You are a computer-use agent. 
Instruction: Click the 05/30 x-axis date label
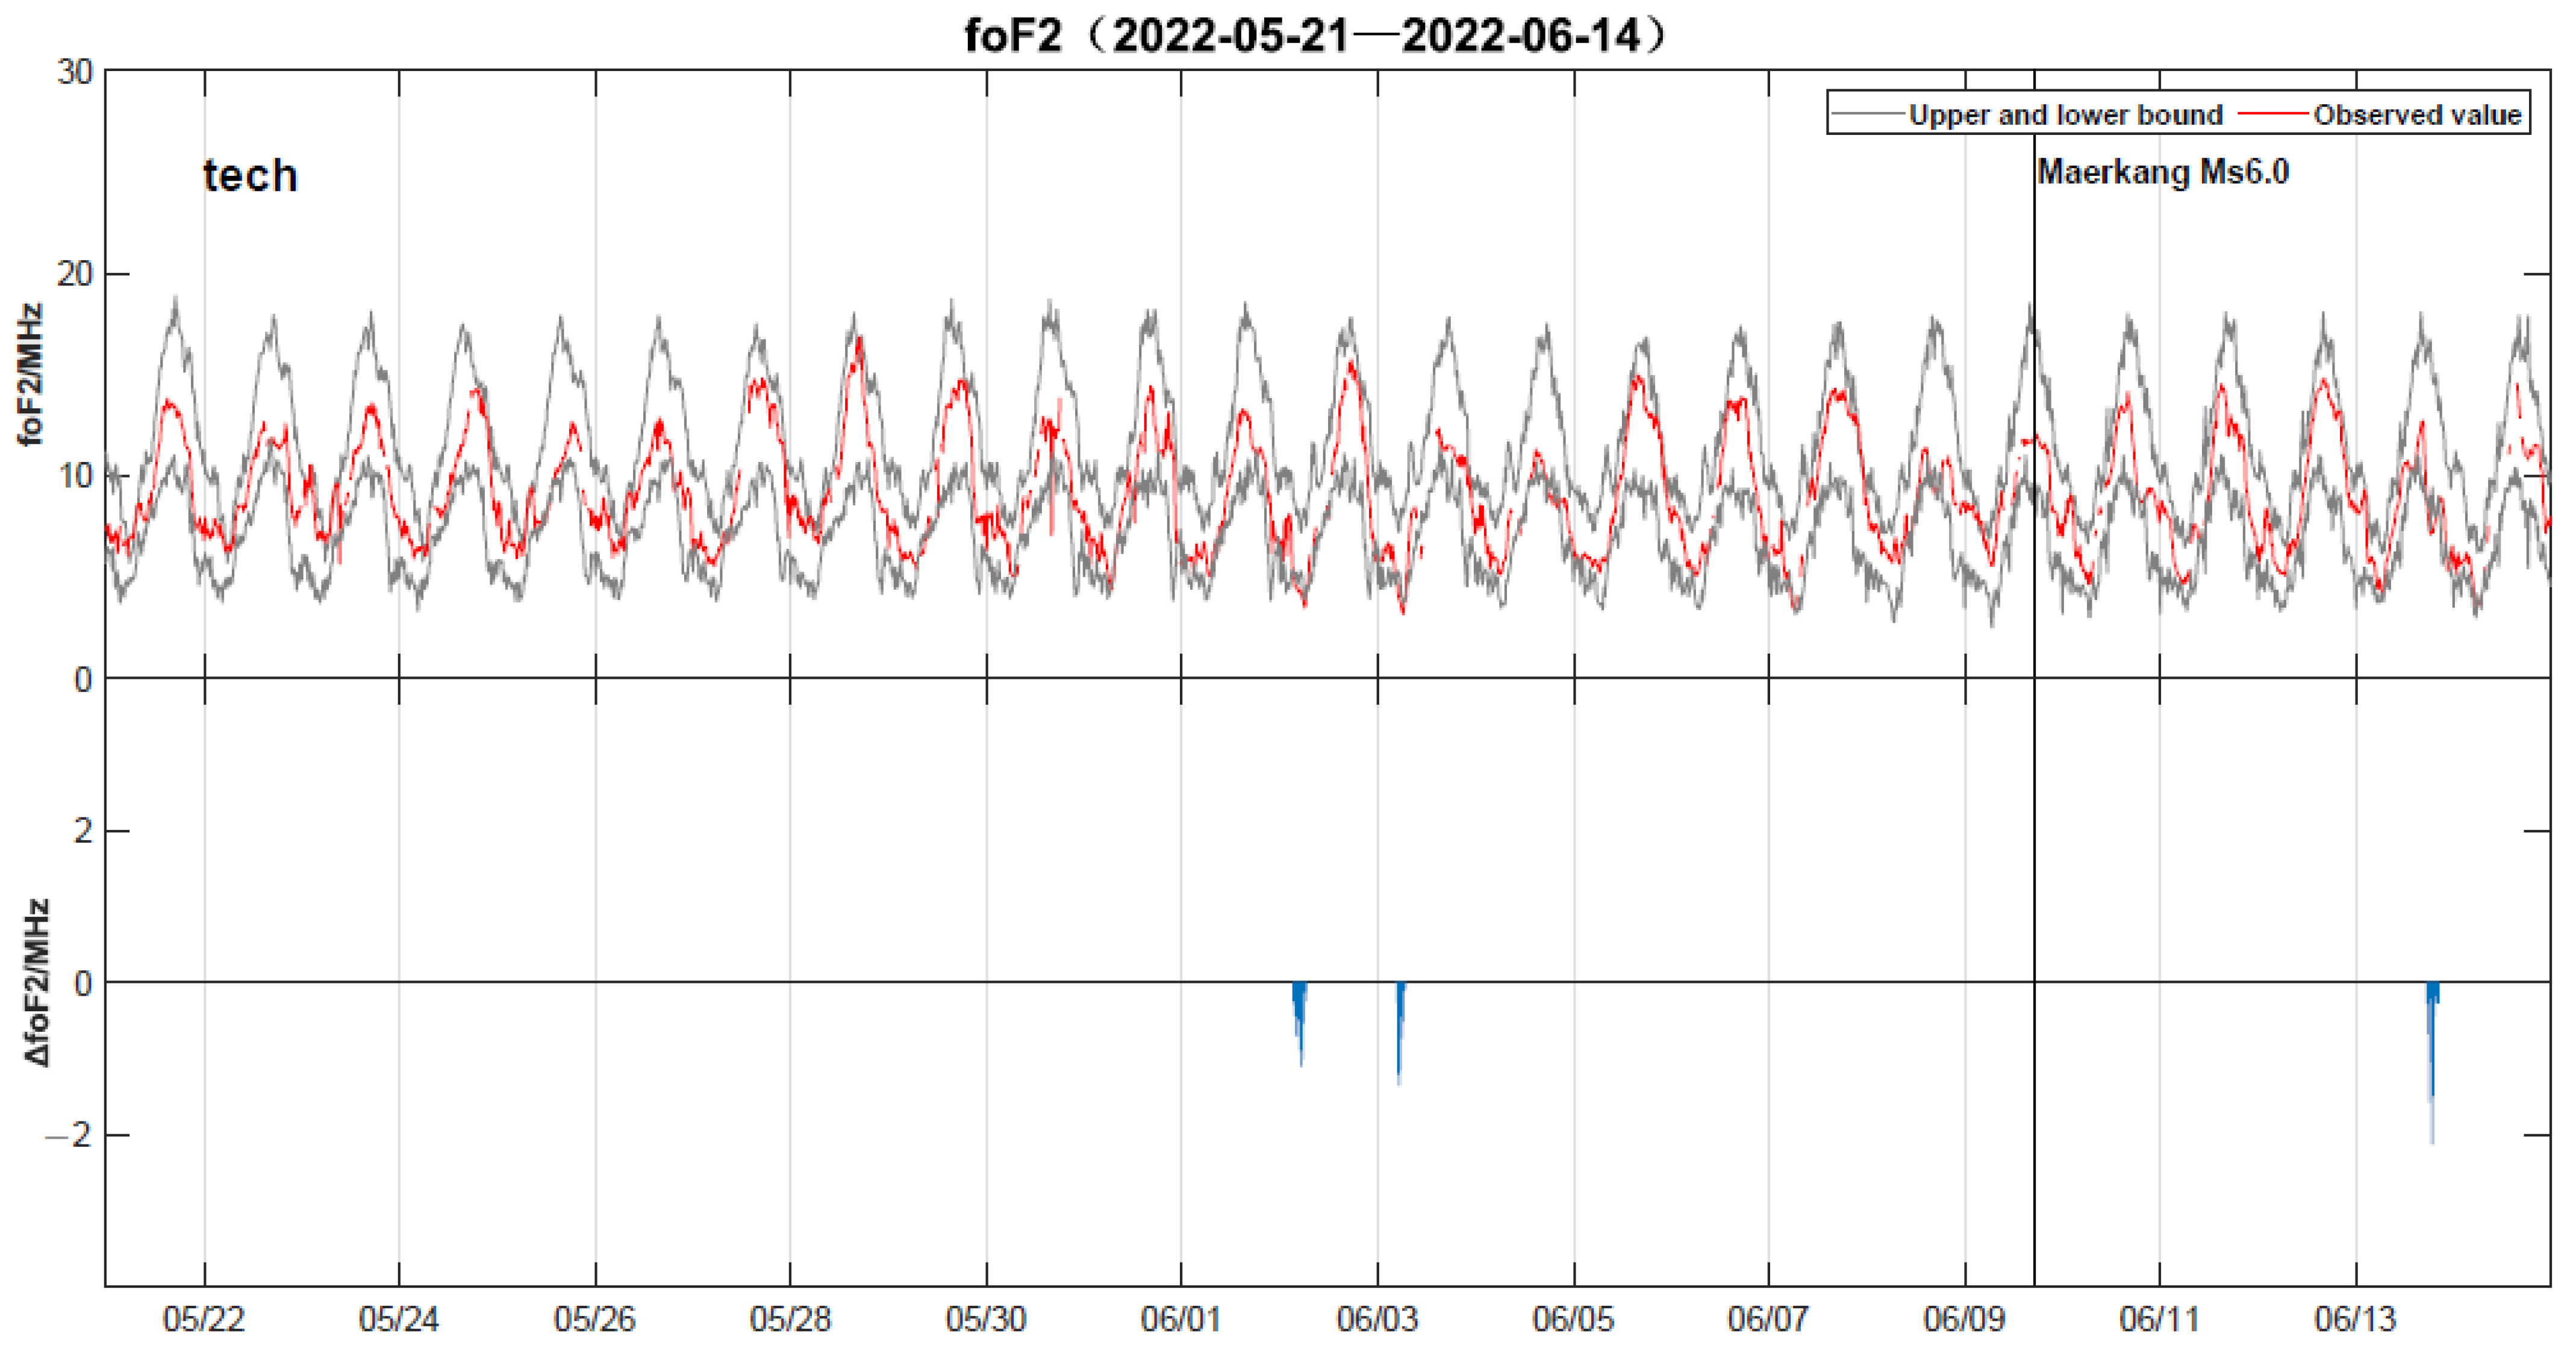[x=986, y=1319]
